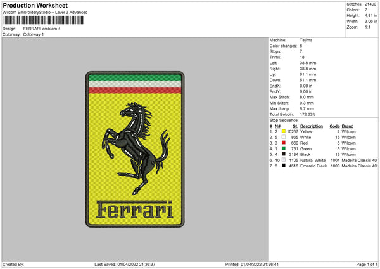Click the Height value 4.81 in
380x269 pixels.
(370, 15)
